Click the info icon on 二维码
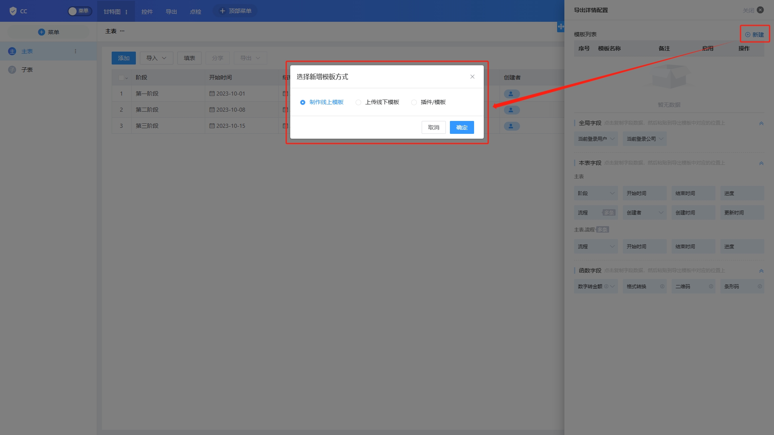This screenshot has width=774, height=435. pyautogui.click(x=711, y=286)
